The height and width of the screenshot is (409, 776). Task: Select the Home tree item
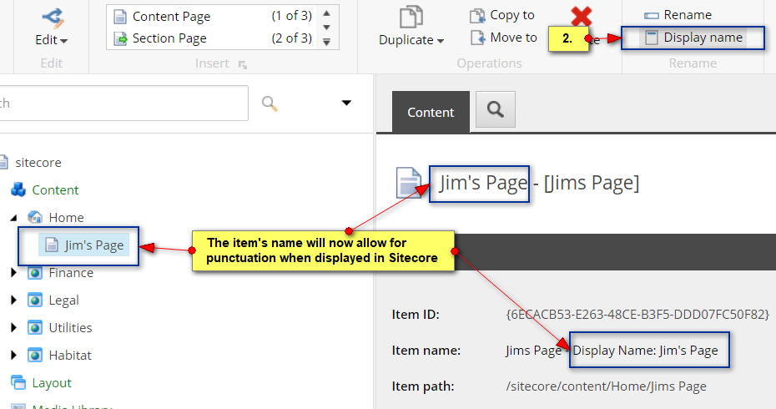coord(66,217)
